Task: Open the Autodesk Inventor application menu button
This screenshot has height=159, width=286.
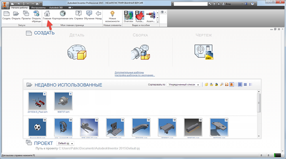Action: tap(5, 5)
